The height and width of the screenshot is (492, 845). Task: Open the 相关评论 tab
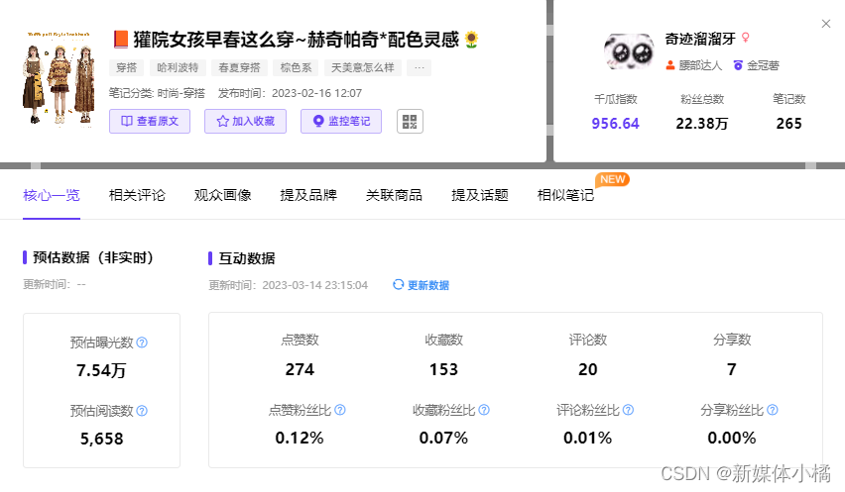pos(137,195)
